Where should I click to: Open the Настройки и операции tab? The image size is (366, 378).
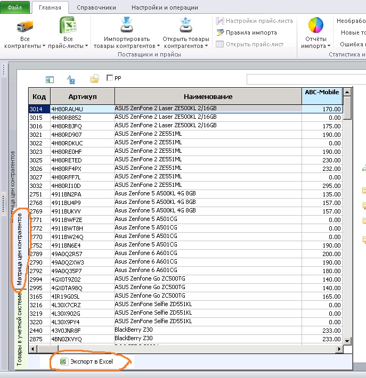165,7
